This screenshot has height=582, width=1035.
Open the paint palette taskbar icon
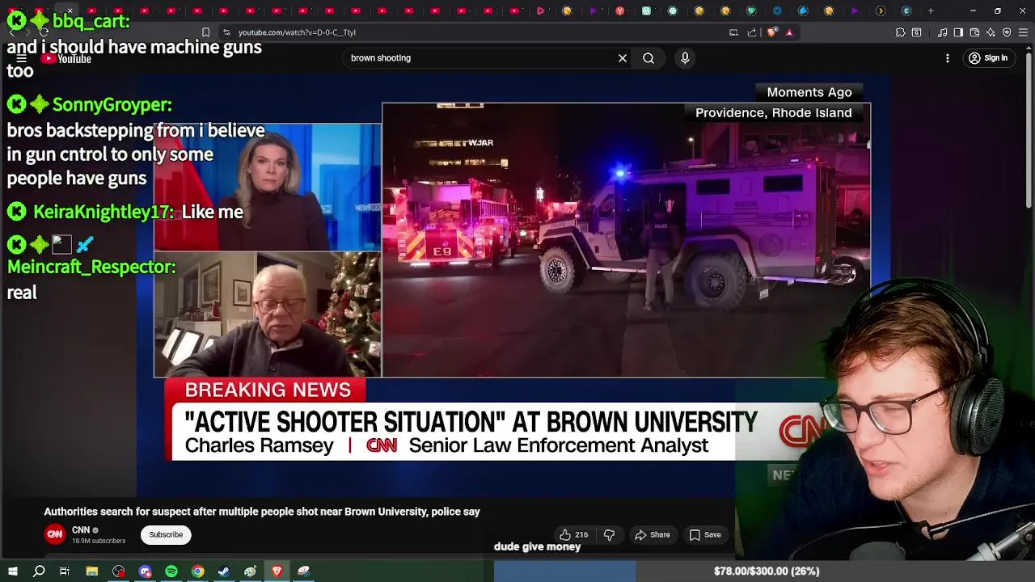click(250, 571)
